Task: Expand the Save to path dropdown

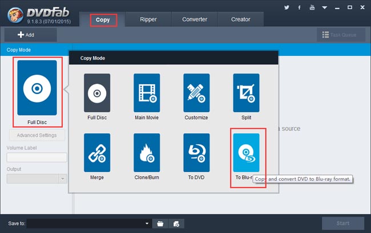Action: coord(147,223)
